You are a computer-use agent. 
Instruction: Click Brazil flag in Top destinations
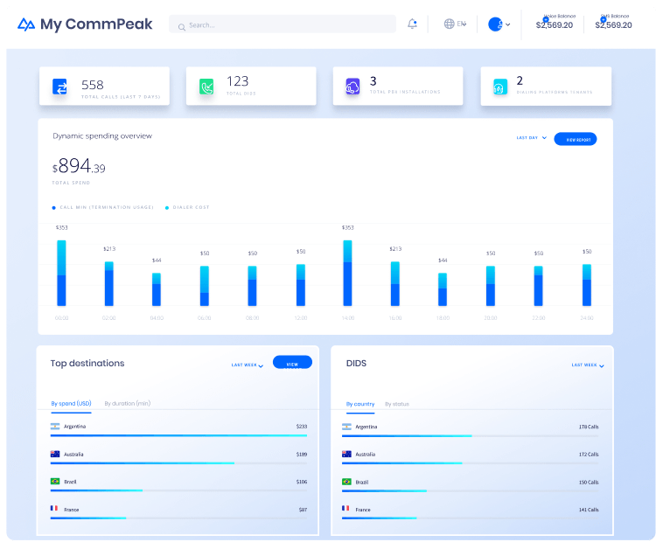(x=55, y=482)
